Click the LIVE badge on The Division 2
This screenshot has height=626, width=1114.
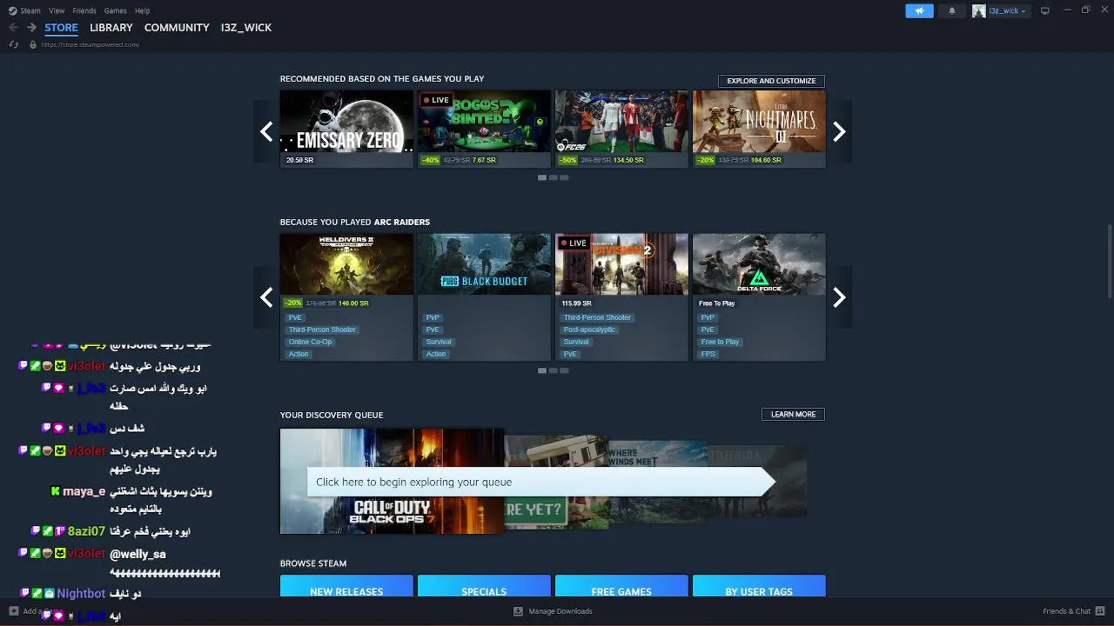[x=574, y=243]
